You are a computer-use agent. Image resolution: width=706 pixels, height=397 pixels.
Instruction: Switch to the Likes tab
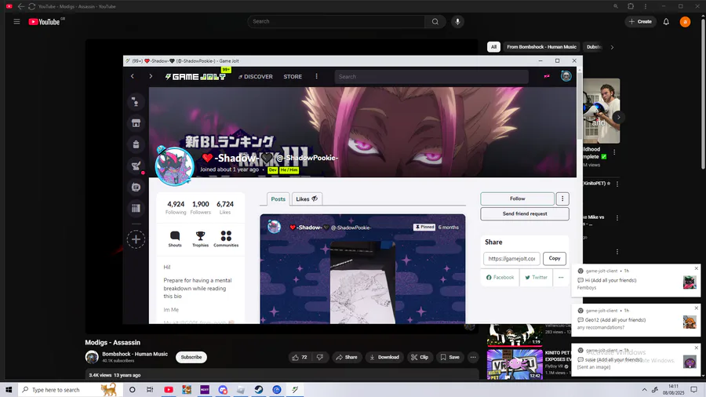pos(307,199)
